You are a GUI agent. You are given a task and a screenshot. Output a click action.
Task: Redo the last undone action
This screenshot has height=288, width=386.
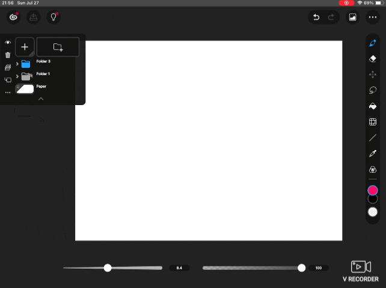331,17
